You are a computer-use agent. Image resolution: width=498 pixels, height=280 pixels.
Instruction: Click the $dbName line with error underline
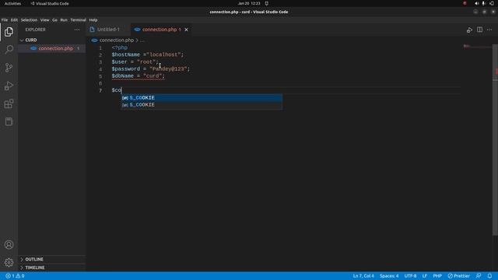tap(139, 76)
